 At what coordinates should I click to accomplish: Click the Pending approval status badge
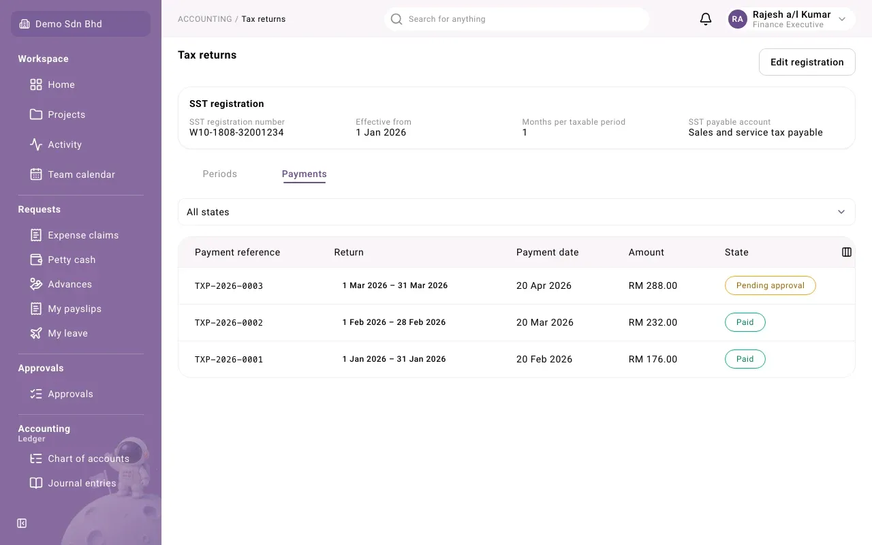click(770, 285)
